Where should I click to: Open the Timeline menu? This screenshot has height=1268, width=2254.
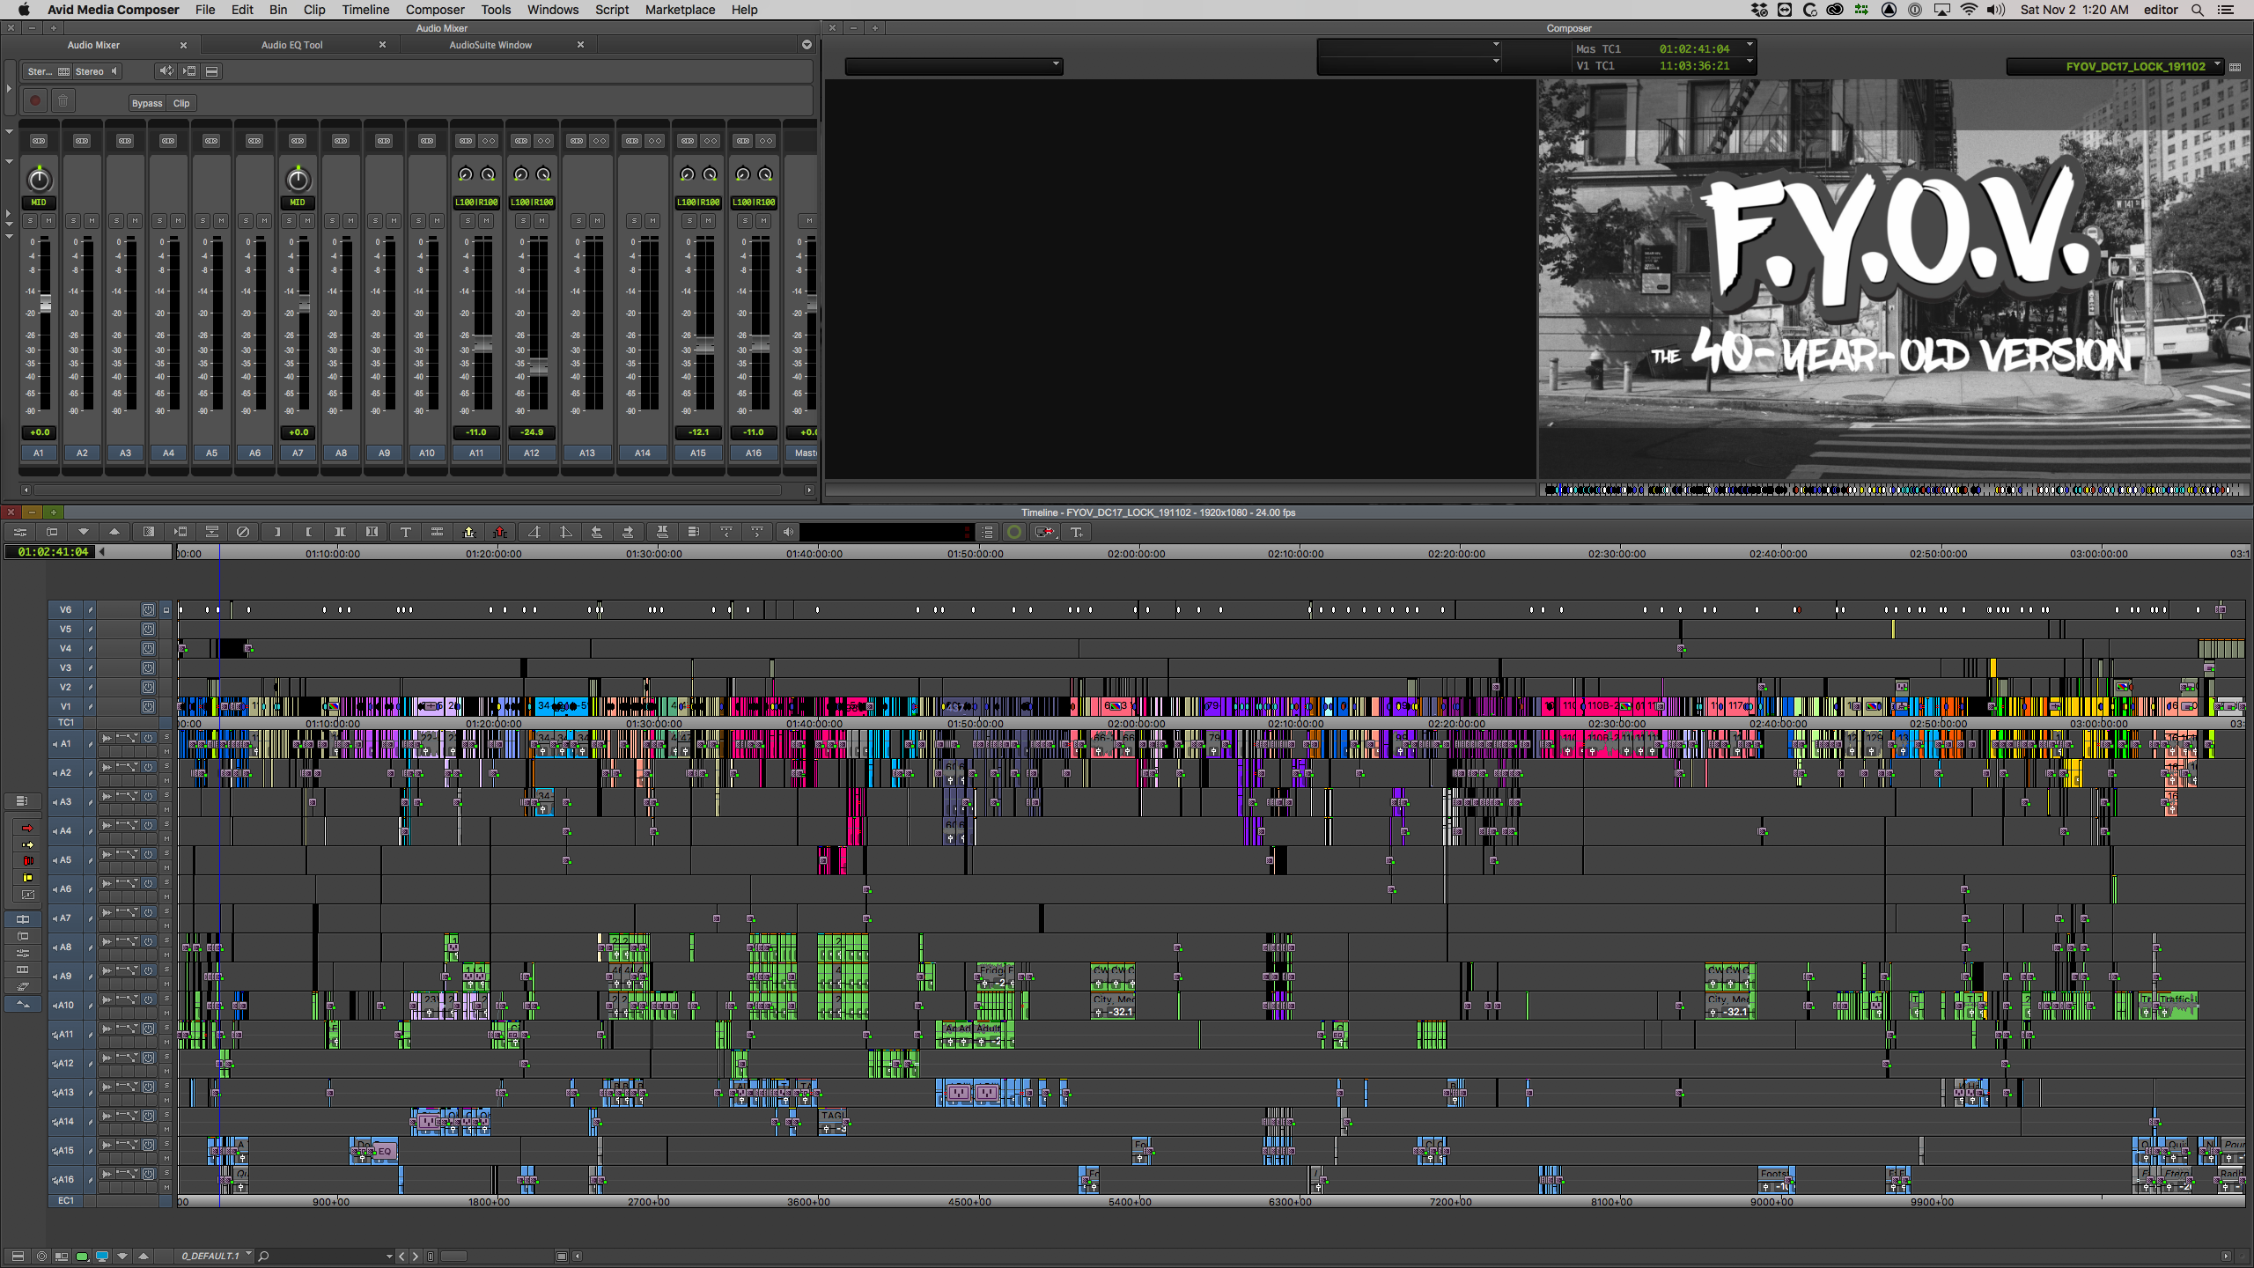click(x=365, y=10)
